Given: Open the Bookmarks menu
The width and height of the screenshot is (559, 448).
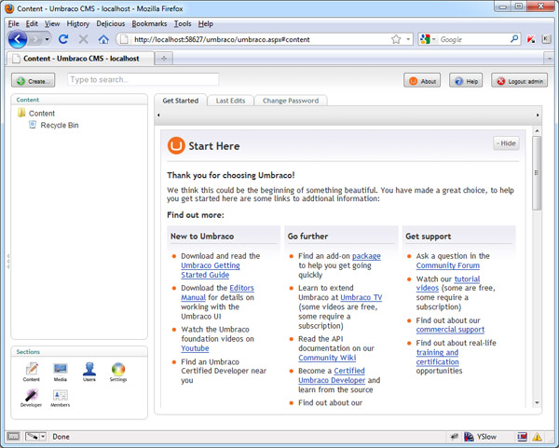Looking at the screenshot, I should pyautogui.click(x=149, y=23).
